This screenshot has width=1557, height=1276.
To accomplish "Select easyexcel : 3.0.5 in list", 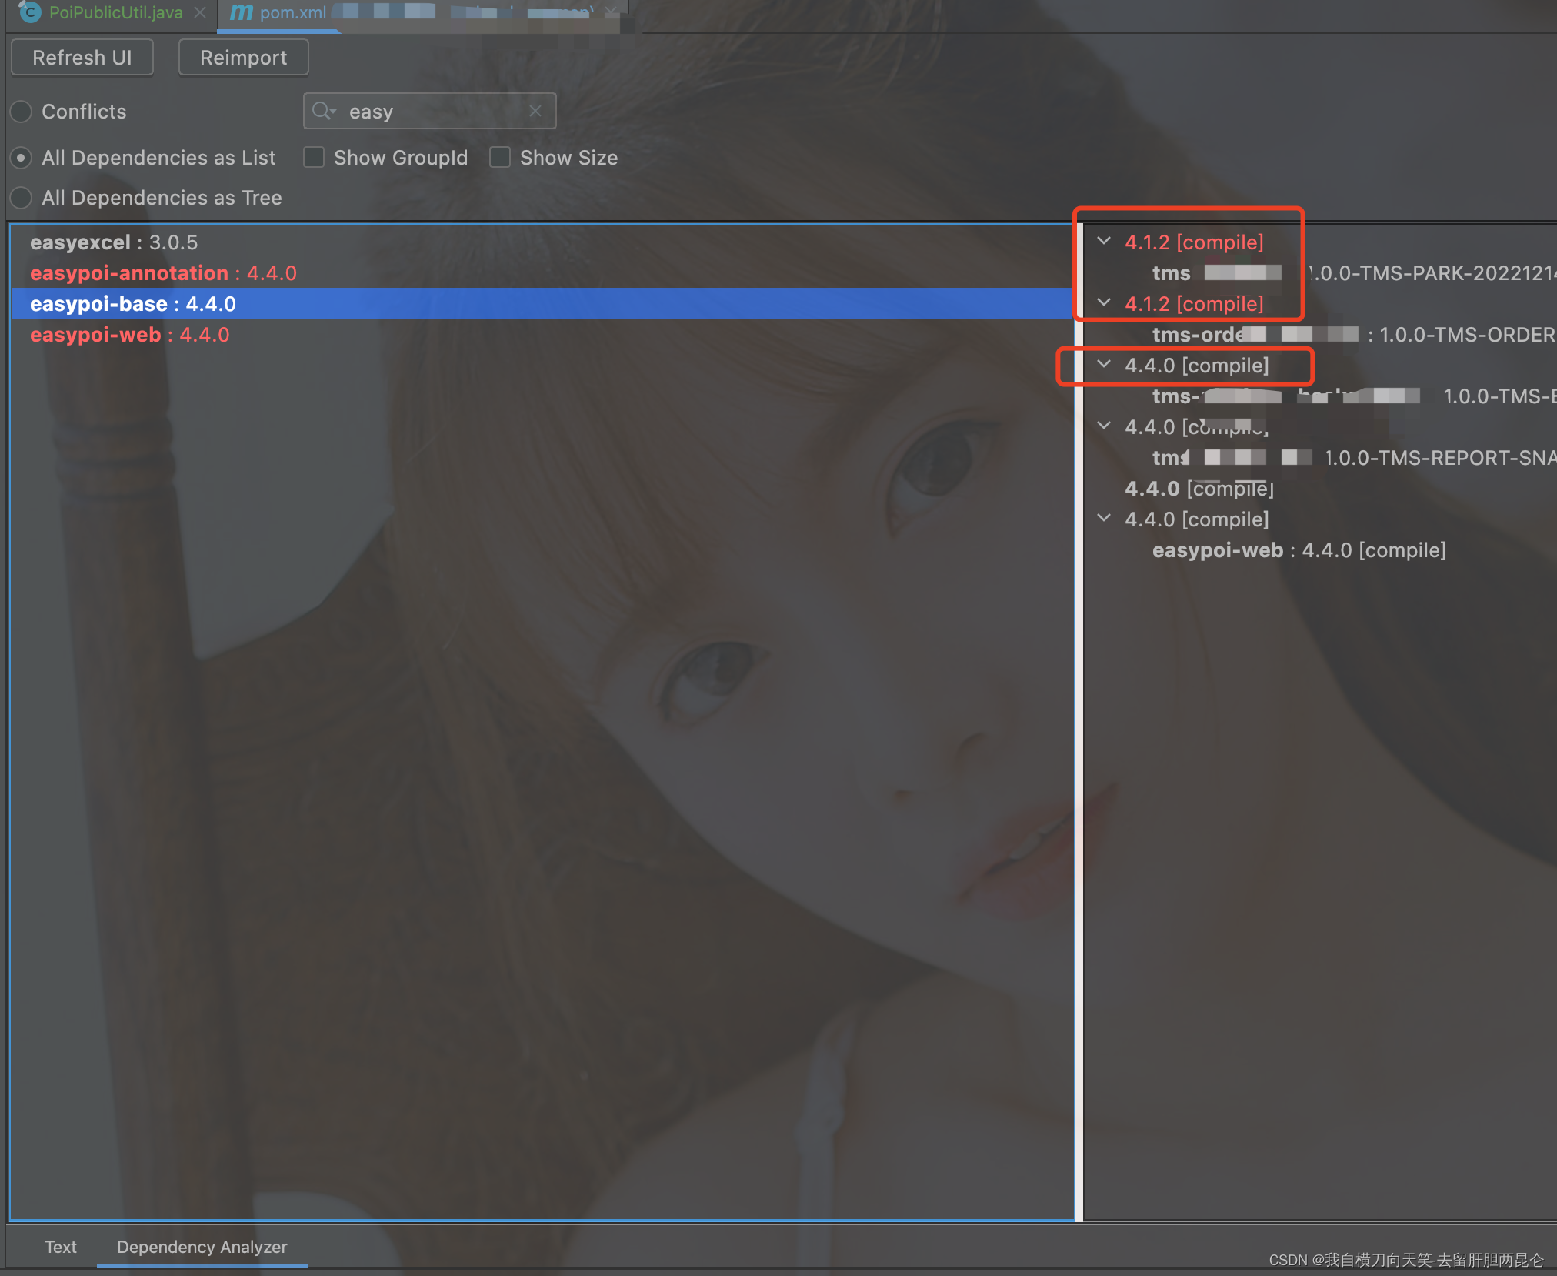I will [x=114, y=242].
